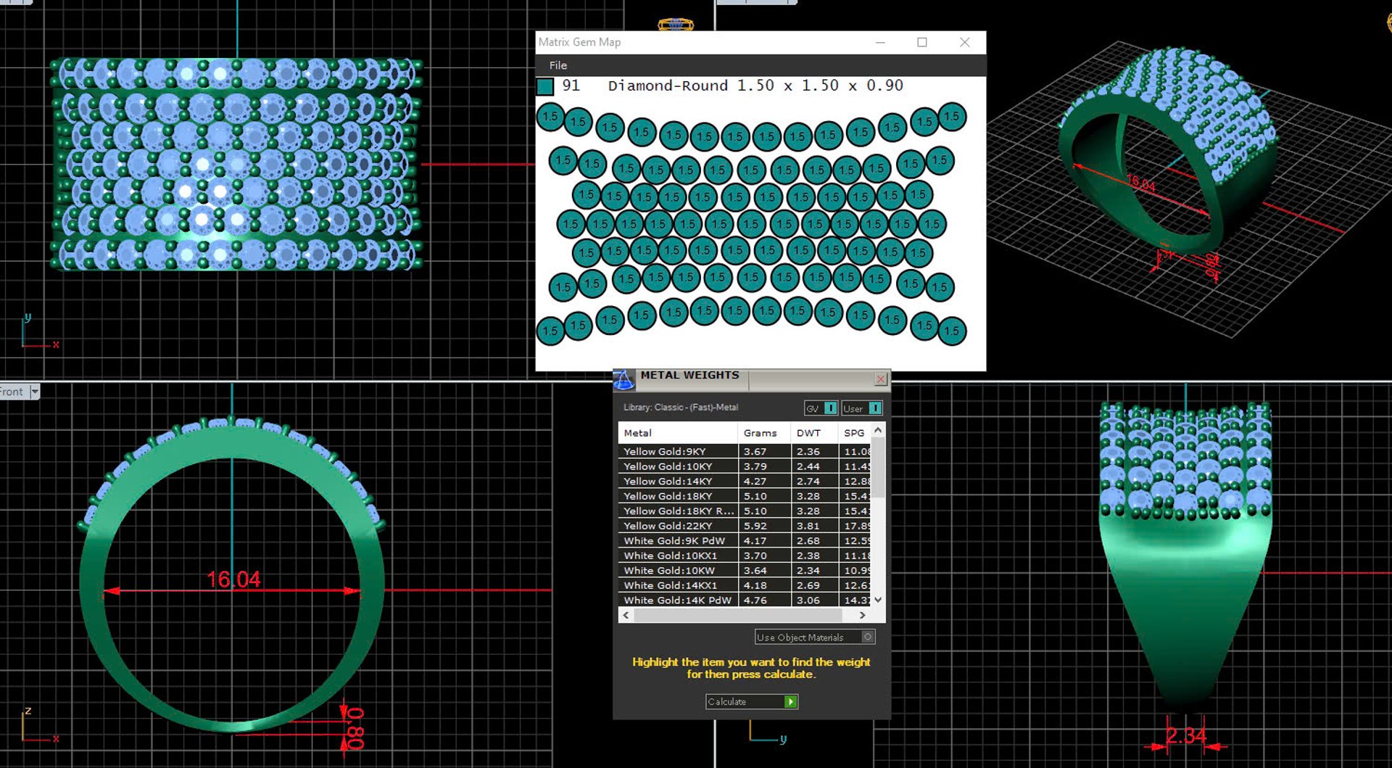The height and width of the screenshot is (768, 1392).
Task: Enable Use Object Materials option
Action: [815, 637]
